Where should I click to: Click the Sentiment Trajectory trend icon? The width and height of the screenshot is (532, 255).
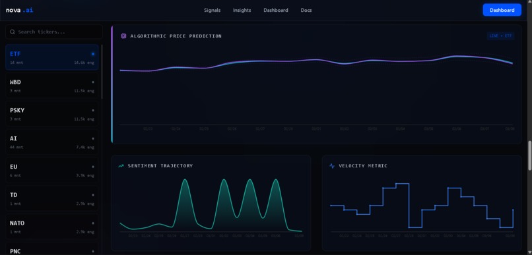pos(121,166)
